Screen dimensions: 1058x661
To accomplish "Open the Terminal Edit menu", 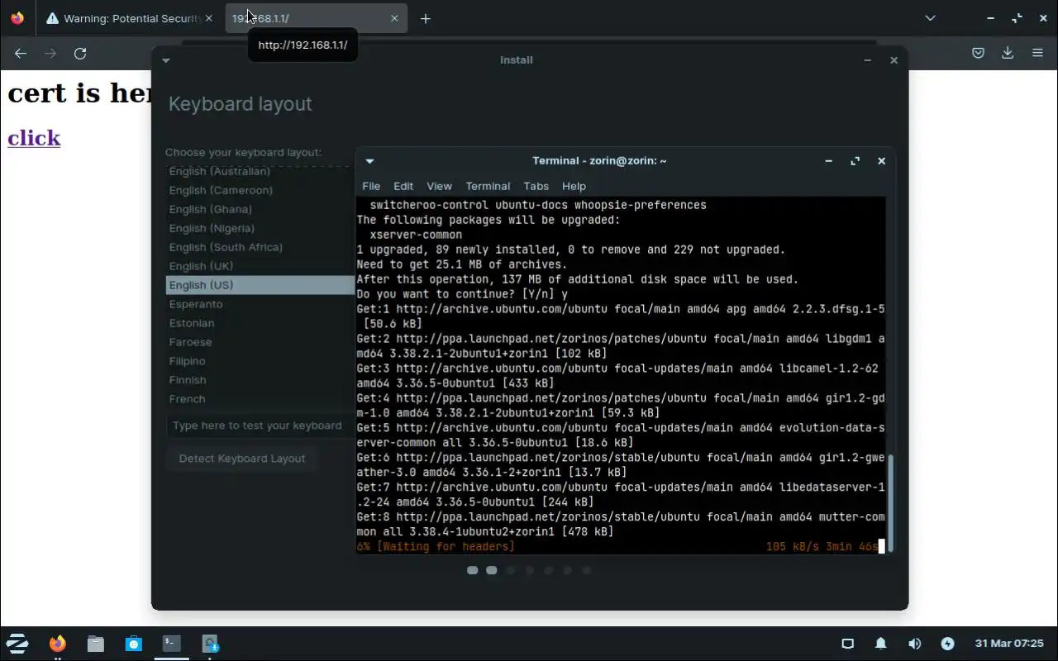I will (x=403, y=186).
